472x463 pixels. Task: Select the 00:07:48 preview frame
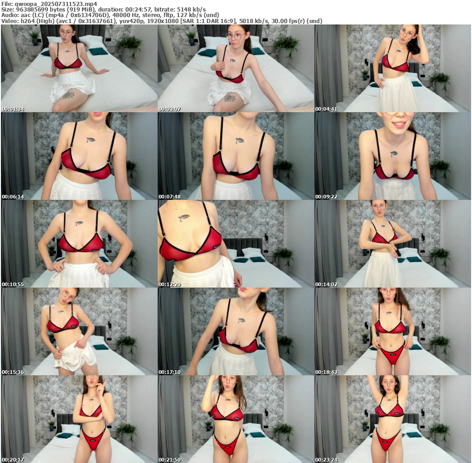click(236, 156)
